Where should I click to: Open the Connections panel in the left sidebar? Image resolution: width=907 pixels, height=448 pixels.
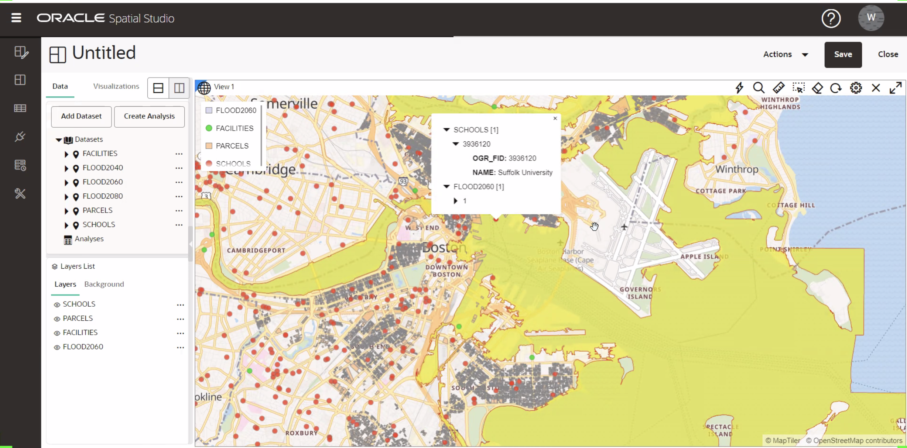click(20, 137)
